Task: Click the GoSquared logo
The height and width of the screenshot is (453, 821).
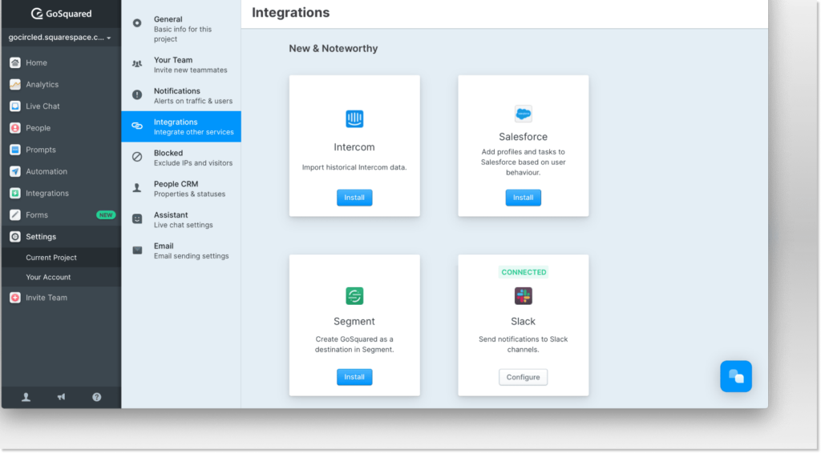Action: point(61,14)
